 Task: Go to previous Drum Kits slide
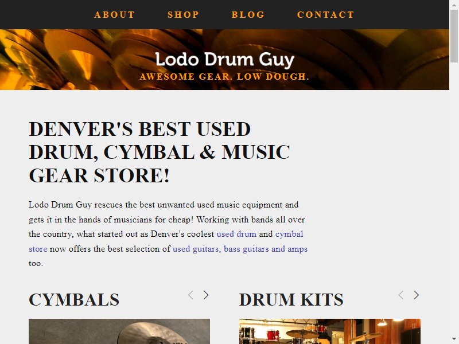401,295
